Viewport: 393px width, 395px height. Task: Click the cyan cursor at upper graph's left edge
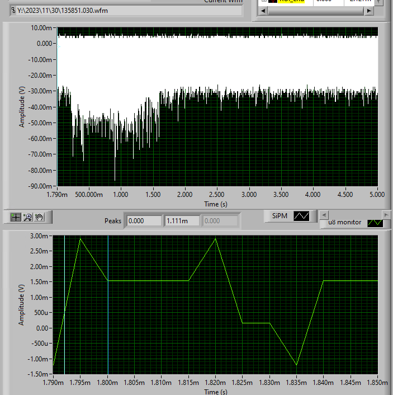coord(58,107)
